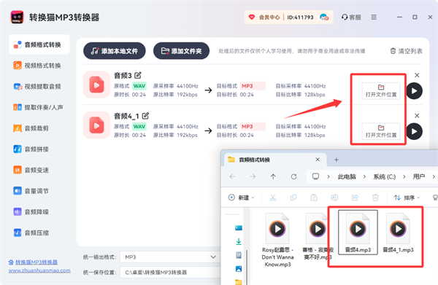Refresh the Explorer folder

pos(294,176)
